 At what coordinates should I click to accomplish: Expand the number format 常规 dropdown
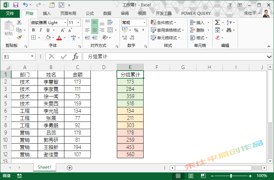[144, 22]
